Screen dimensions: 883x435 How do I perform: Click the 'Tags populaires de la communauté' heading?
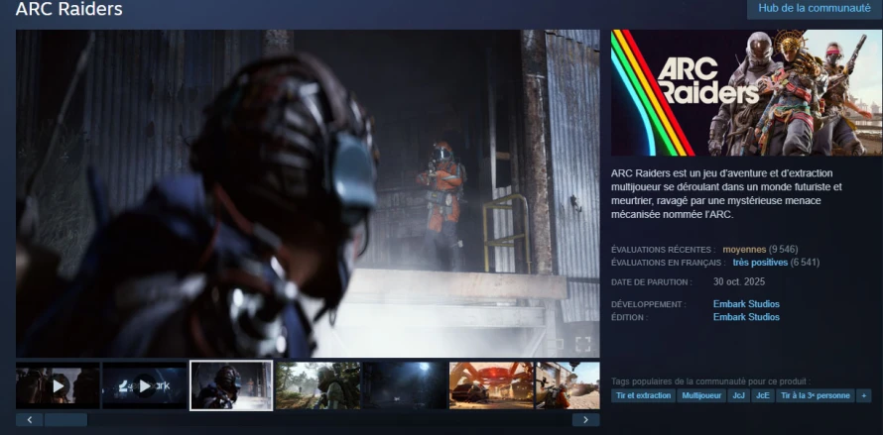point(711,381)
